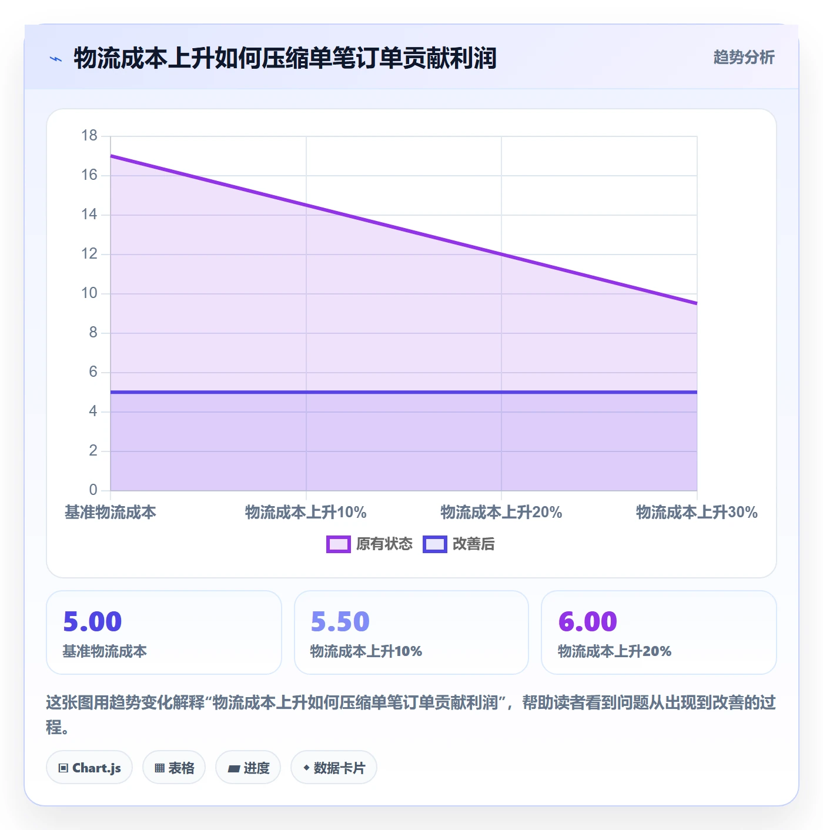823x830 pixels.
Task: Click the y-axis value 18
Action: click(x=89, y=136)
